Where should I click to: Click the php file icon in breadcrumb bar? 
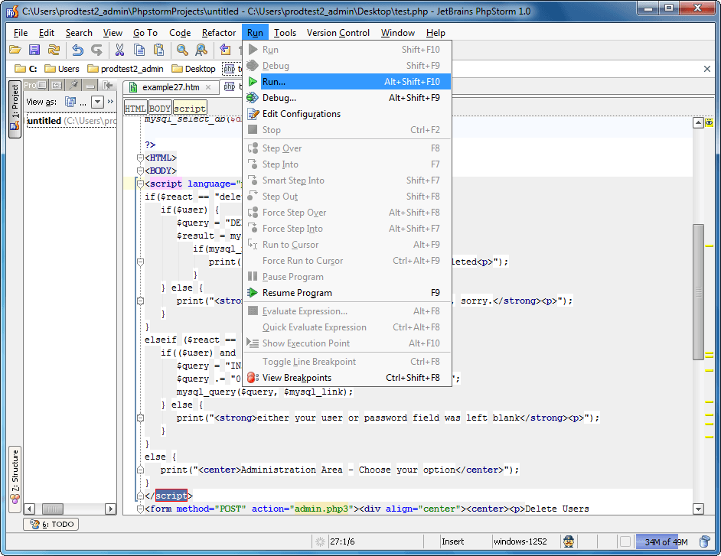230,69
